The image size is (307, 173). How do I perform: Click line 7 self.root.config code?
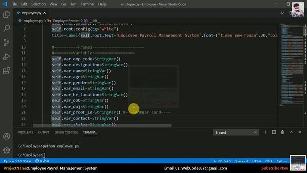click(85, 29)
